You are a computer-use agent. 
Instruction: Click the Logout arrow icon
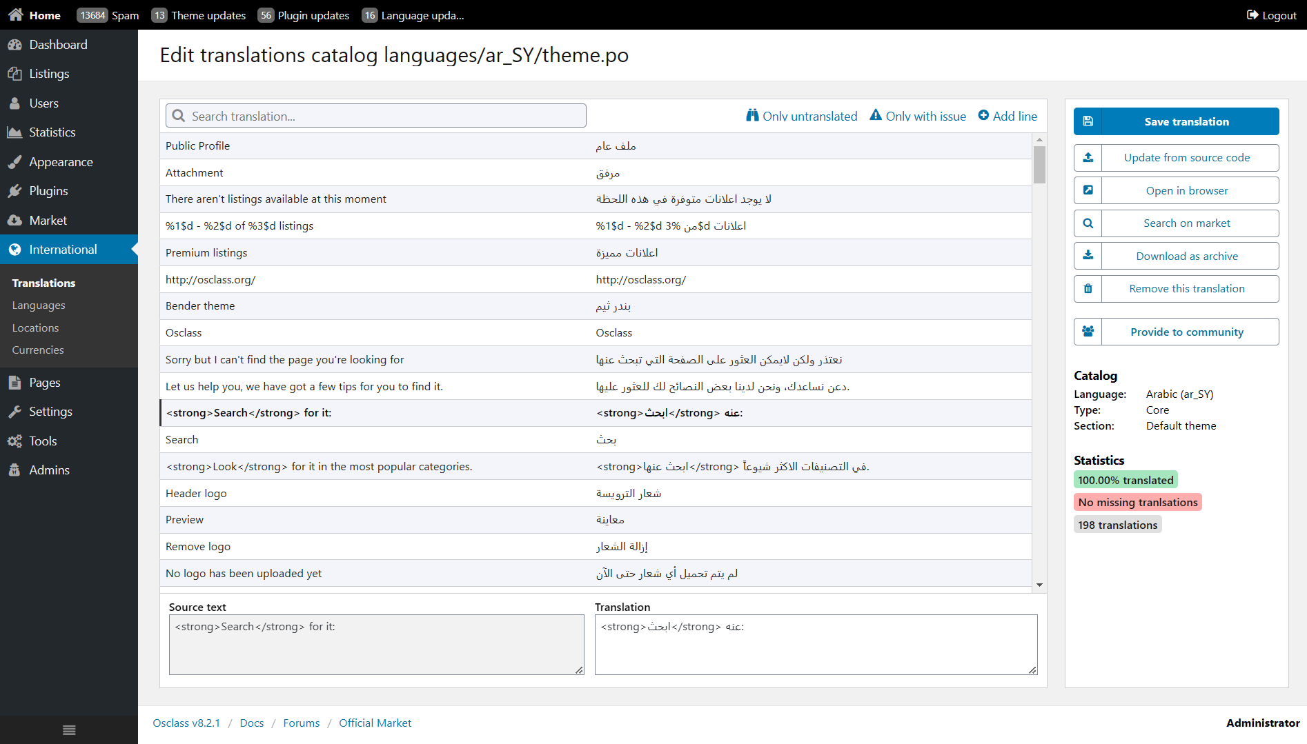point(1252,15)
